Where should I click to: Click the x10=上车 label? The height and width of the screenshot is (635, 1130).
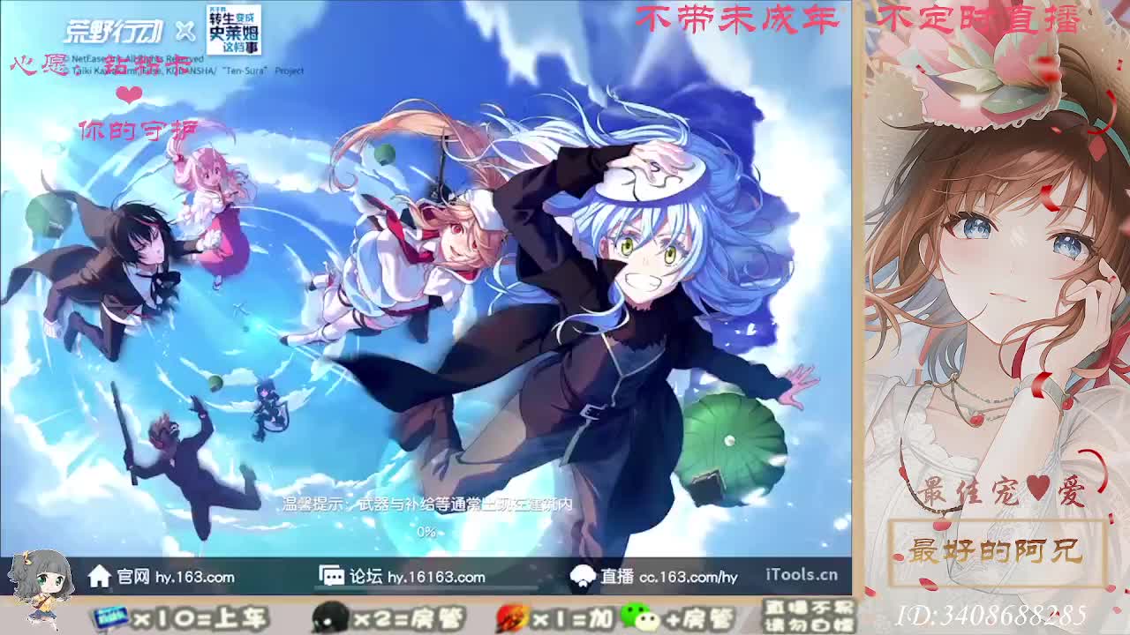click(x=200, y=618)
